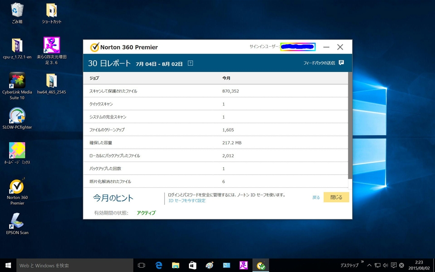Open the blue card app on taskbar
The width and height of the screenshot is (435, 272).
point(227,265)
